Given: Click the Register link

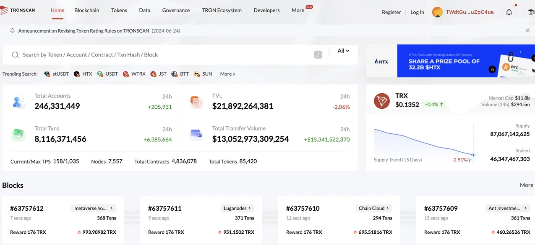Looking at the screenshot, I should (391, 12).
